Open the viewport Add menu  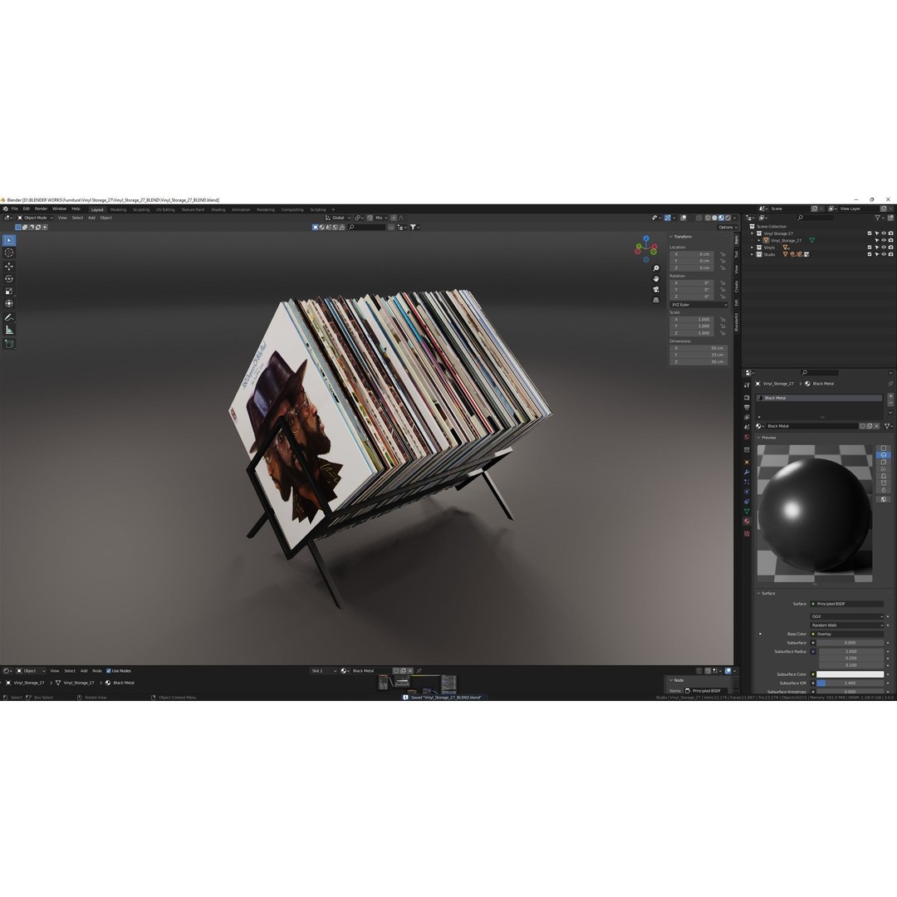click(91, 218)
